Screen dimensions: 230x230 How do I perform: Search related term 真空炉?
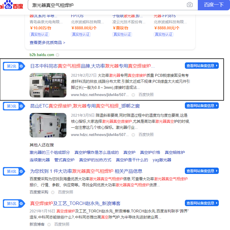(129, 153)
